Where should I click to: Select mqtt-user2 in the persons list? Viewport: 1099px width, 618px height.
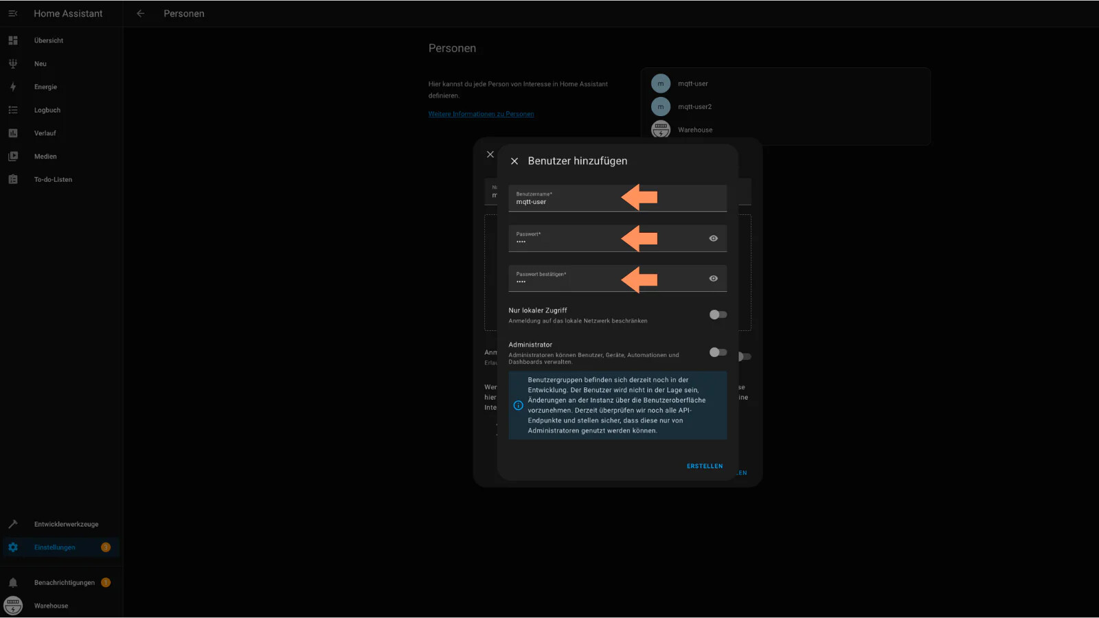(694, 106)
